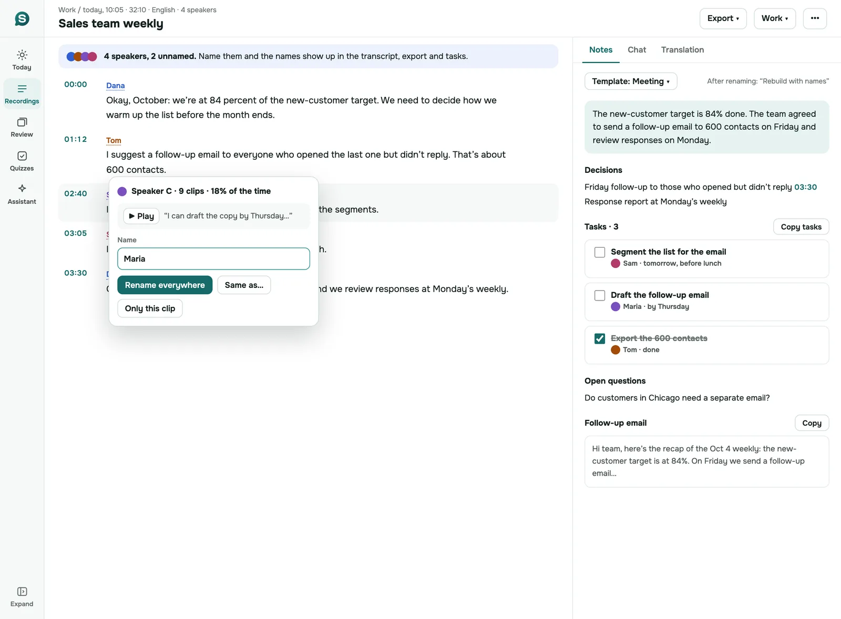Jump to the 00:00 timestamp
841x619 pixels.
click(x=76, y=84)
